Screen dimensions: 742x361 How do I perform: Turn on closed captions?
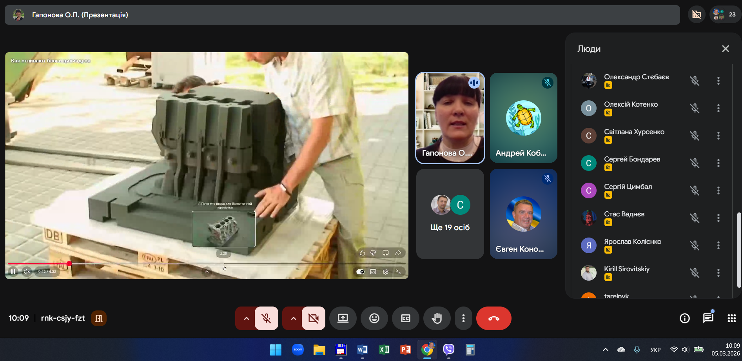(x=405, y=318)
